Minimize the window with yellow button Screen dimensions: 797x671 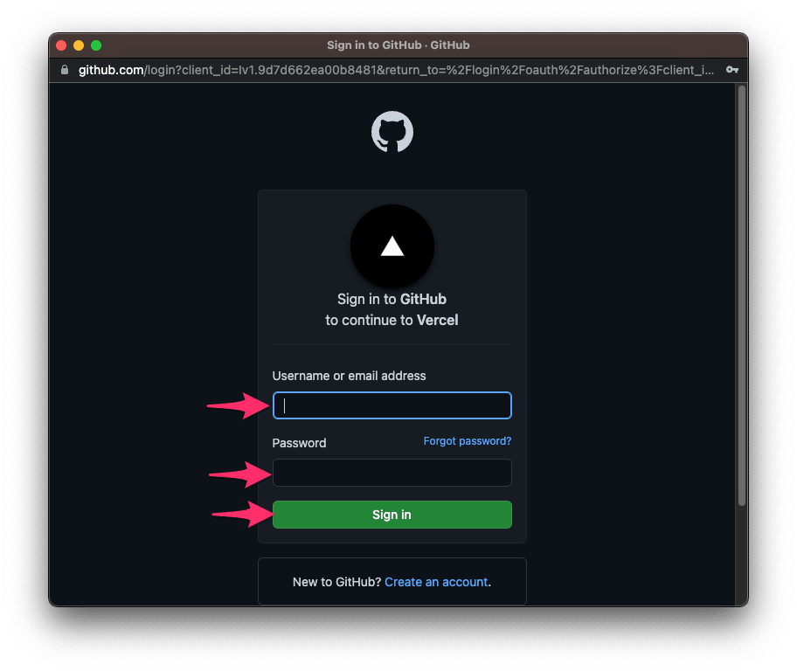[79, 45]
